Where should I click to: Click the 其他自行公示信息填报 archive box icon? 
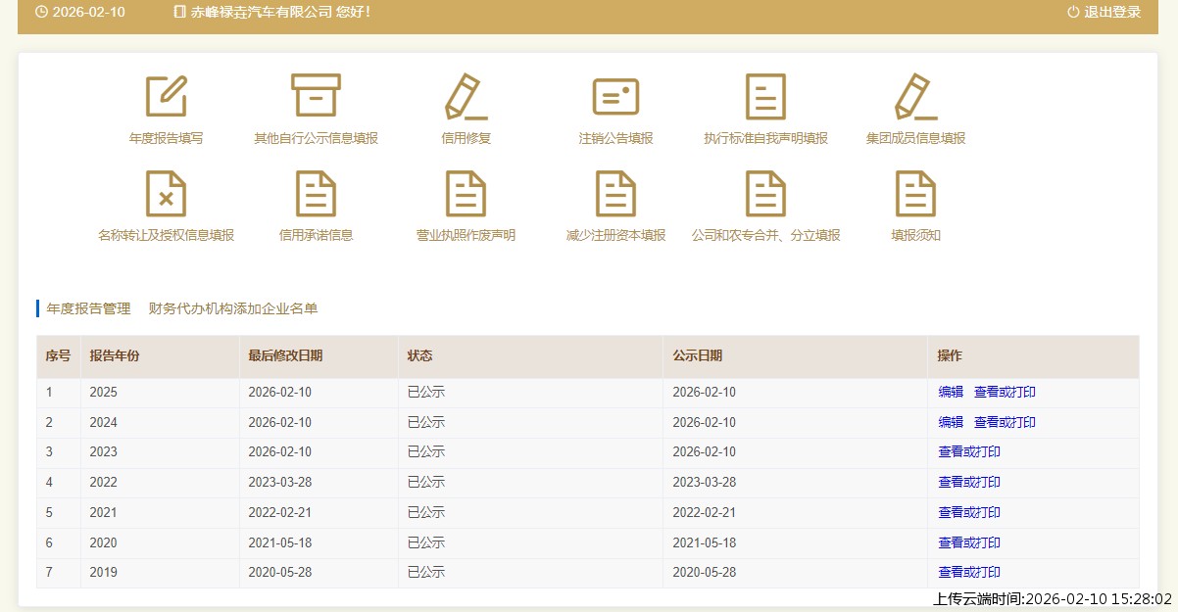pyautogui.click(x=316, y=96)
